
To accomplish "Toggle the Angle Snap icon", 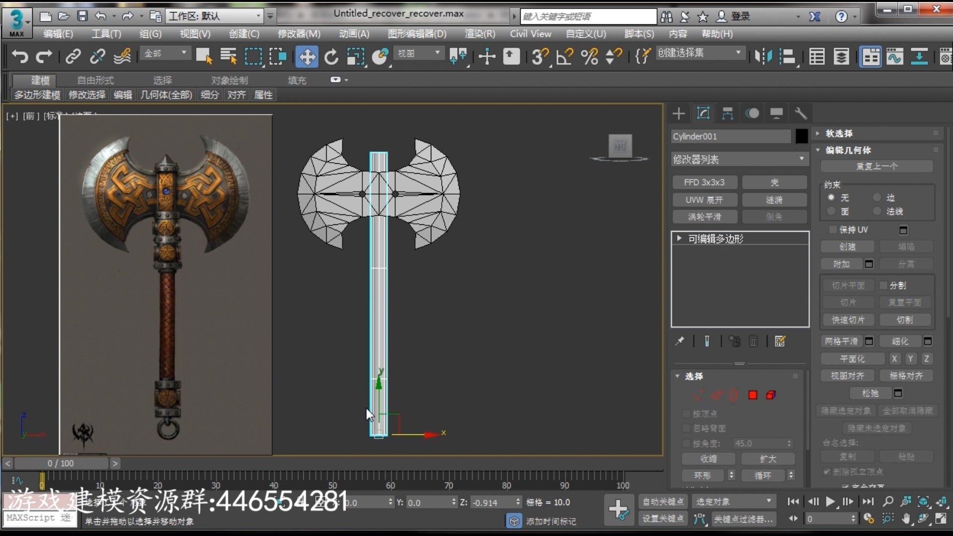I will (565, 56).
